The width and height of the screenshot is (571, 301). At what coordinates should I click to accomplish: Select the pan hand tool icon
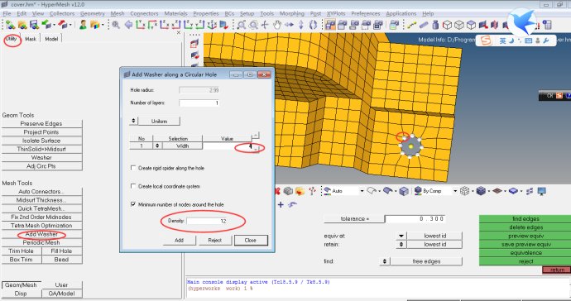point(277,25)
